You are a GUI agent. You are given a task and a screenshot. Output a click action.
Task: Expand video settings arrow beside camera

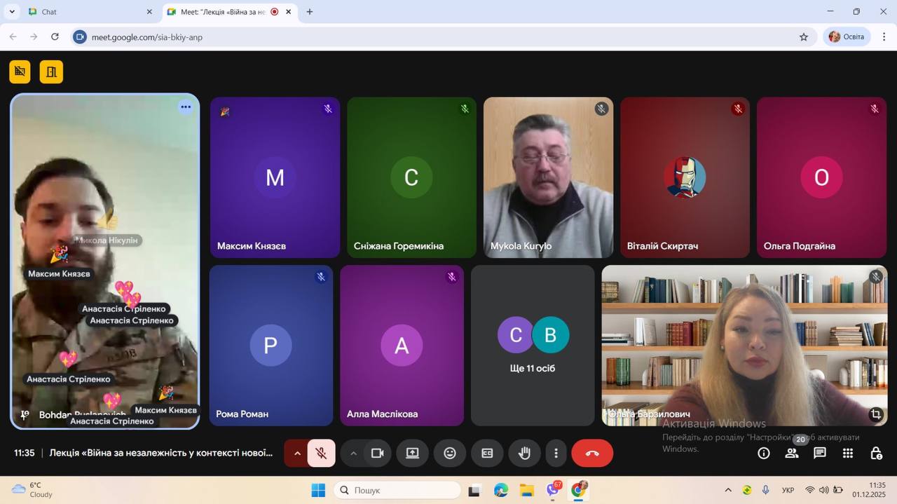point(353,454)
